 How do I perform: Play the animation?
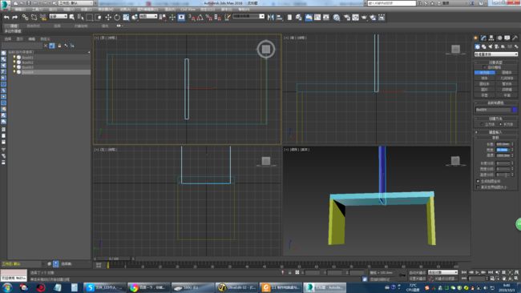477,272
